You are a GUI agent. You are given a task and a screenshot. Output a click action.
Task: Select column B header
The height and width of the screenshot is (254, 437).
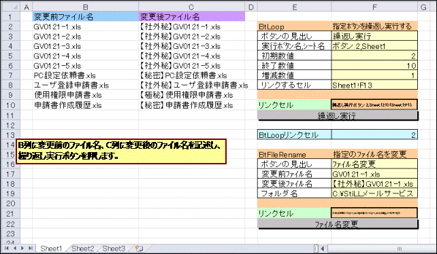coord(86,7)
